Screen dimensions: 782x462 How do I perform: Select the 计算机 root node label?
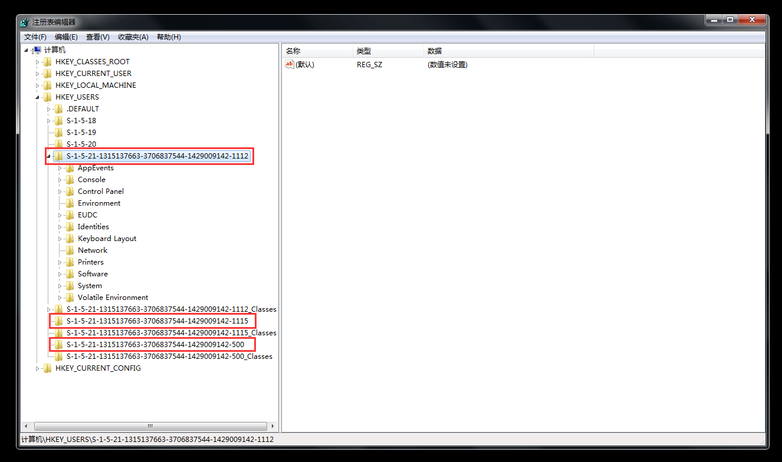(55, 50)
